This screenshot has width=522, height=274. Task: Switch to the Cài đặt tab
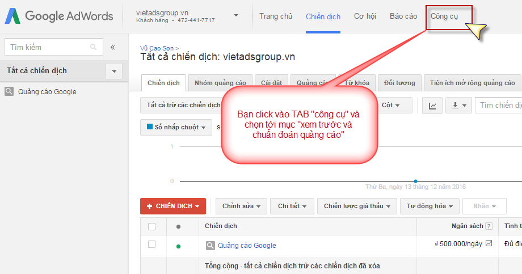(x=271, y=83)
